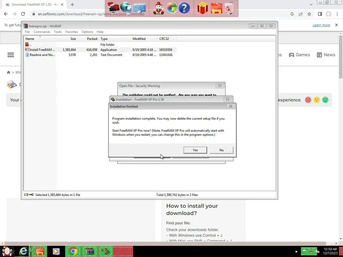Switch to Chrome from the taskbar

pos(73,251)
